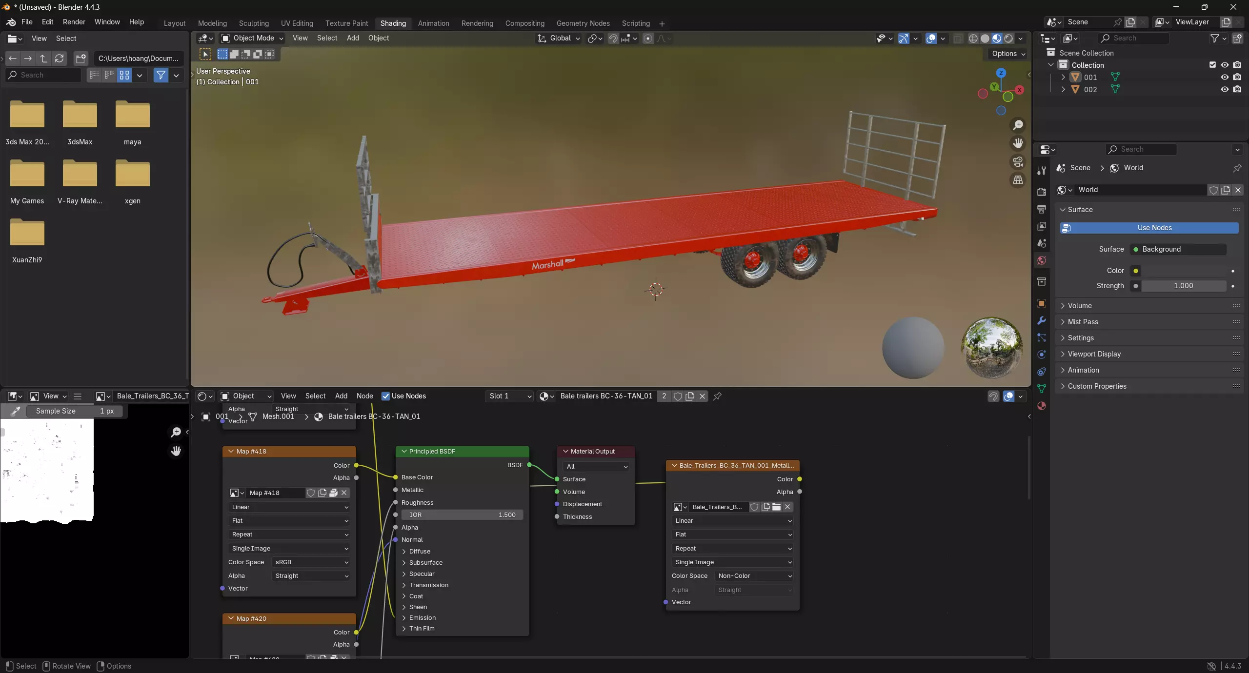The height and width of the screenshot is (673, 1249).
Task: Click material user count 2 button
Action: 664,396
